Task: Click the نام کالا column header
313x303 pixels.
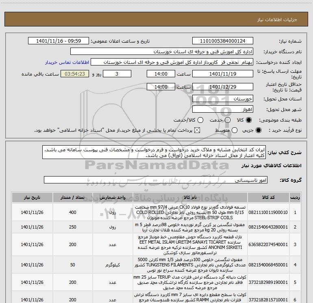Action: (190, 197)
